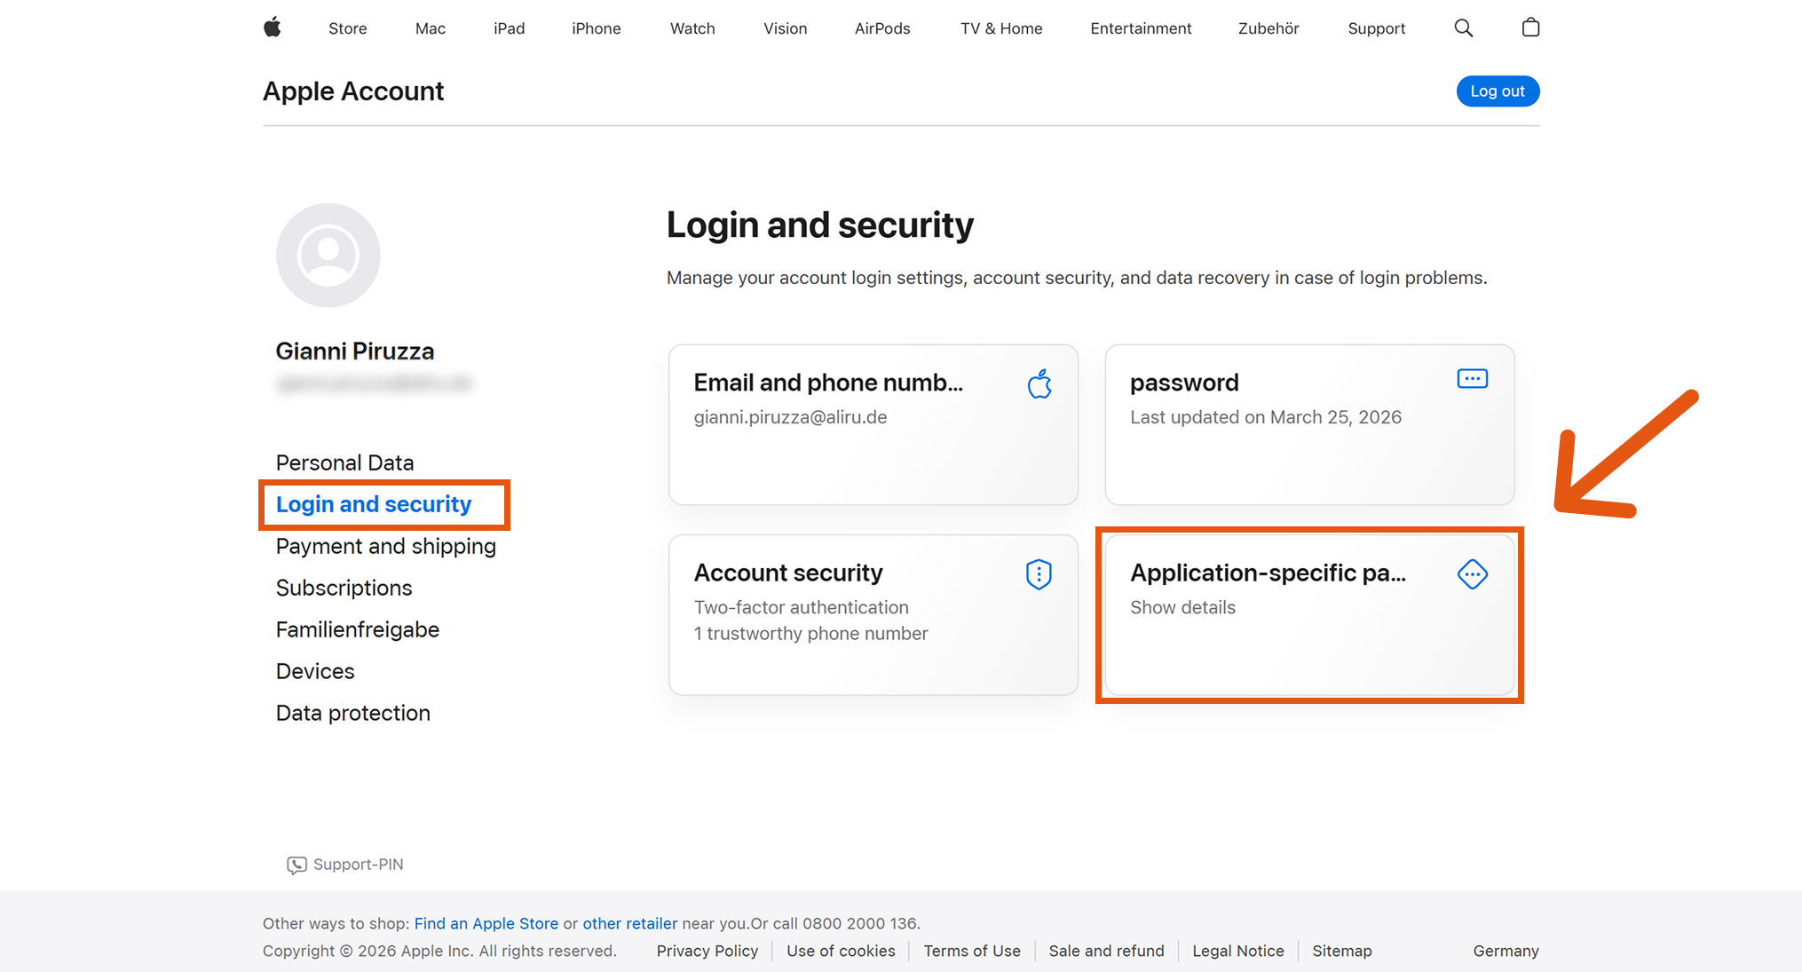This screenshot has height=972, width=1802.
Task: Click the profile avatar picture
Action: (328, 256)
